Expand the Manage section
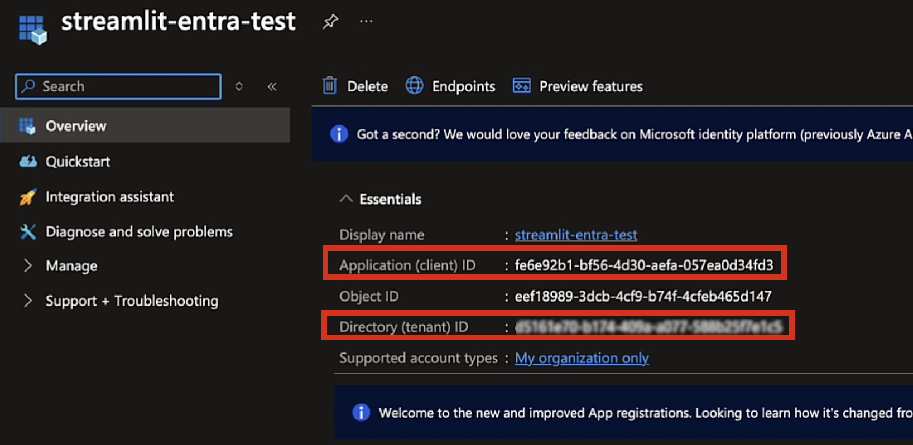This screenshot has height=445, width=913. (x=27, y=266)
